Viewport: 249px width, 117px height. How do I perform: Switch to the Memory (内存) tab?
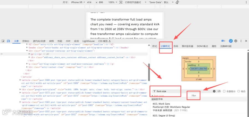click(x=68, y=41)
